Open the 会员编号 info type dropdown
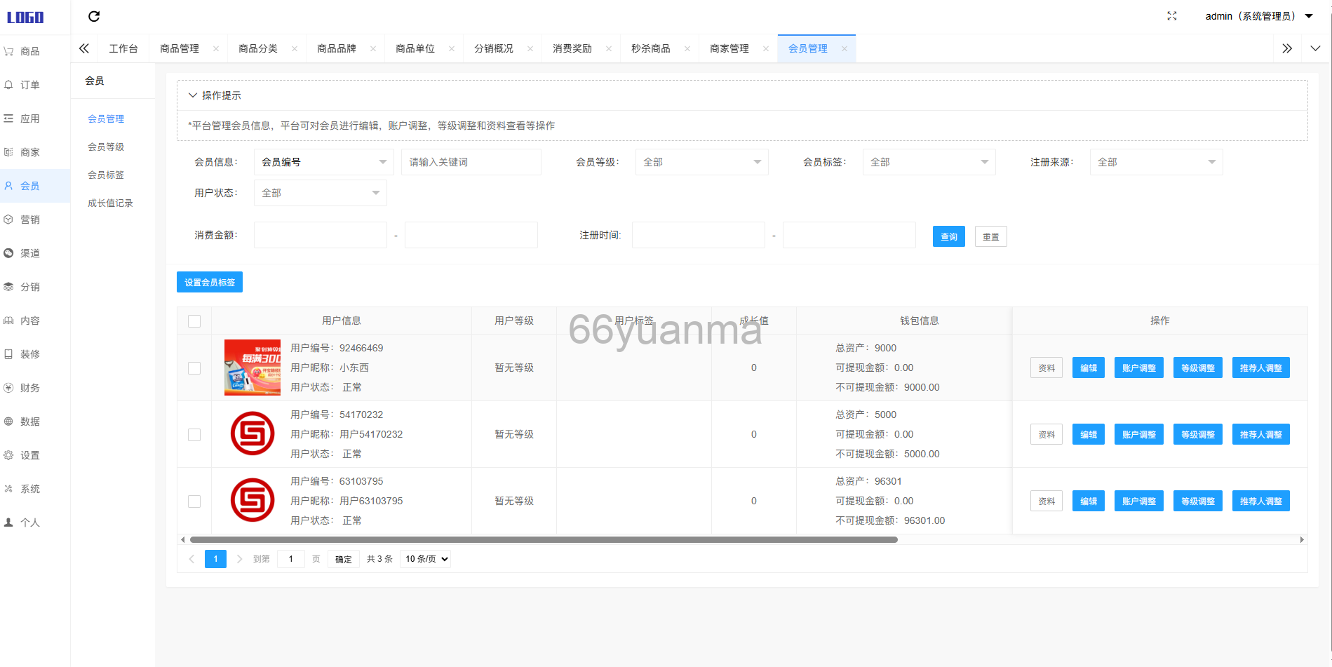This screenshot has width=1332, height=667. click(323, 162)
